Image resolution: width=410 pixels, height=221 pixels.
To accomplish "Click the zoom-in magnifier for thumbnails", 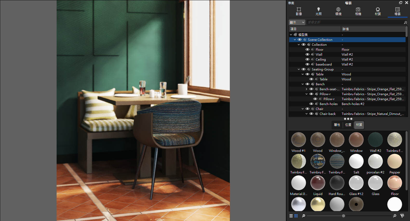I will tap(395, 216).
